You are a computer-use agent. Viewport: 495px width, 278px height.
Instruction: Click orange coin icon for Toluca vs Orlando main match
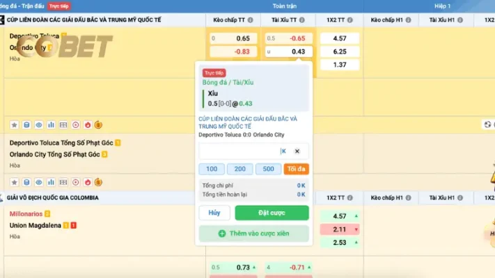[98, 125]
